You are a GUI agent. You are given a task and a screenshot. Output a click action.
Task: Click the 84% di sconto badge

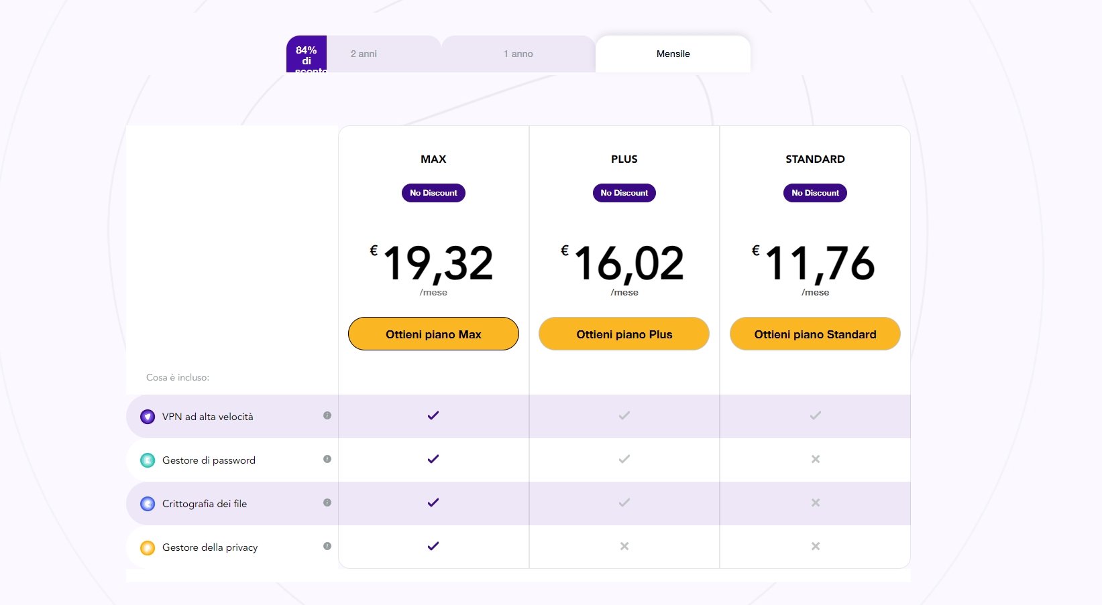(307, 54)
